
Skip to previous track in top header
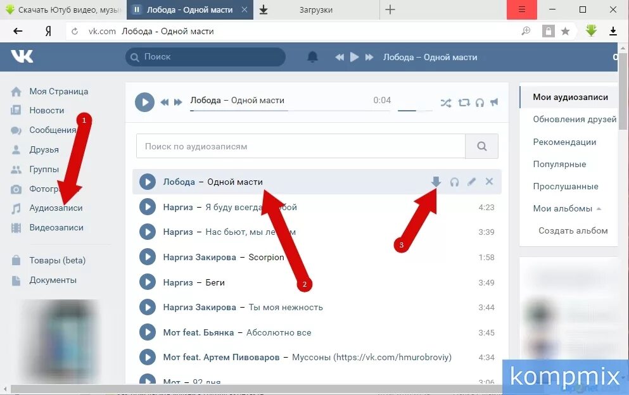(340, 58)
